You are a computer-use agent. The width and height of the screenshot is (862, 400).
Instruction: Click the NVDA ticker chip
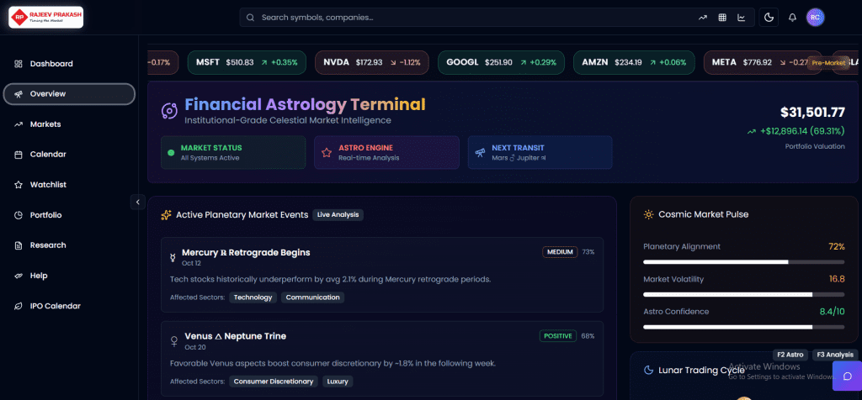(x=371, y=62)
